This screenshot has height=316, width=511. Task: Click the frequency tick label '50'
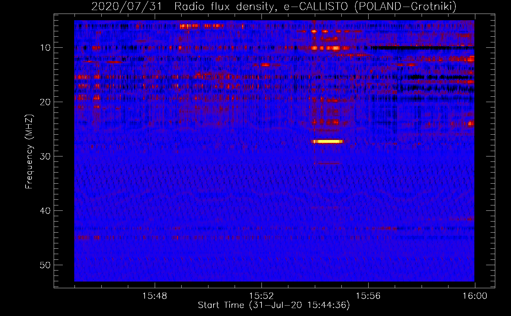(x=45, y=265)
